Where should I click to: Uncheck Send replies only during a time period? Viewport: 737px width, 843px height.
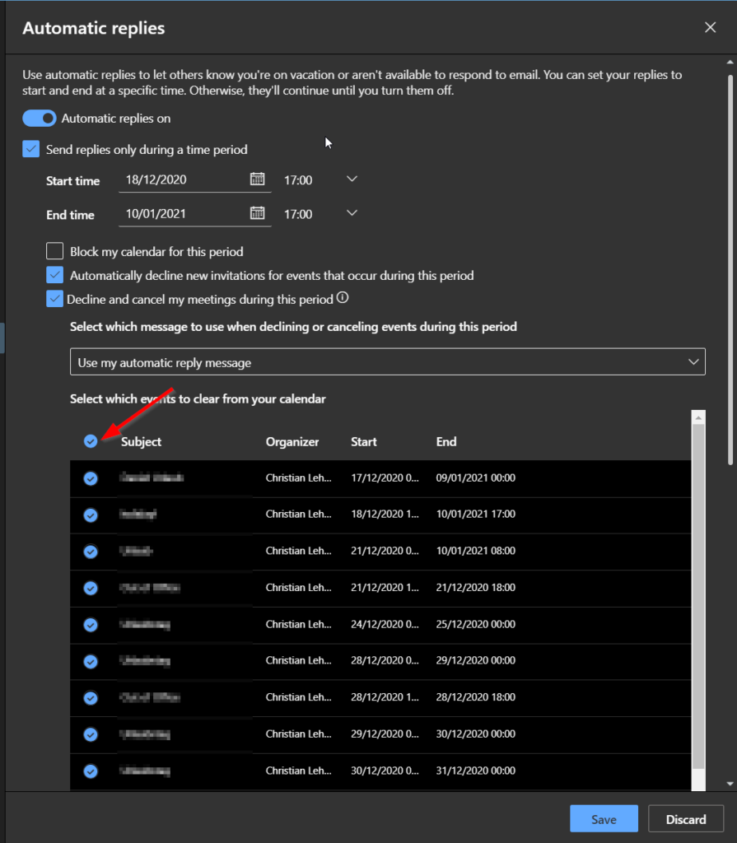[x=31, y=149]
